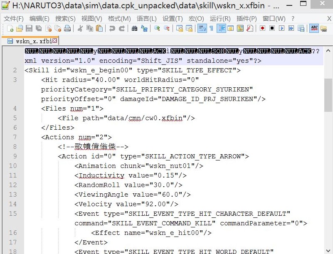The height and width of the screenshot is (254, 333).
Task: Click the vertical scrollbar down arrow
Action: tap(328, 251)
